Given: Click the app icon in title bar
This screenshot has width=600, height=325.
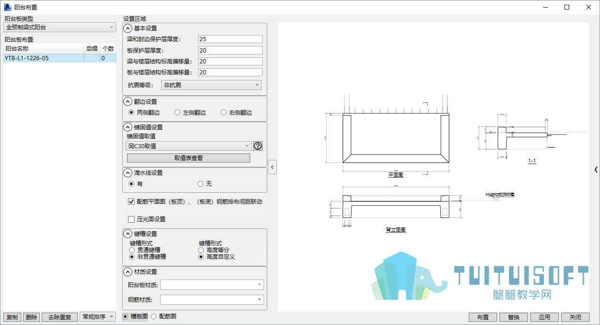Looking at the screenshot, I should pyautogui.click(x=8, y=7).
